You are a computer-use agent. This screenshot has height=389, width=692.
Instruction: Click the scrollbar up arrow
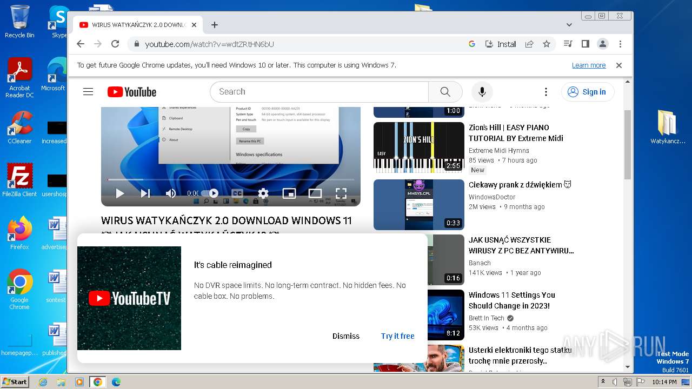click(x=628, y=82)
